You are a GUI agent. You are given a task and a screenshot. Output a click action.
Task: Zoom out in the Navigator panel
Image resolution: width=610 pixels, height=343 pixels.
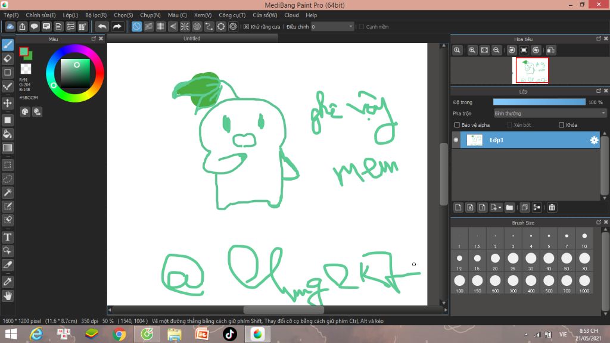pyautogui.click(x=496, y=50)
